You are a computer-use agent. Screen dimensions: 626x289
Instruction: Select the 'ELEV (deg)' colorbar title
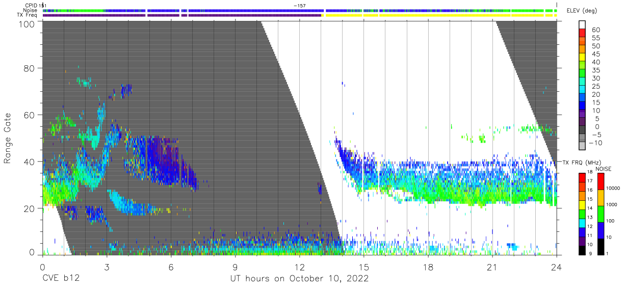pos(582,11)
